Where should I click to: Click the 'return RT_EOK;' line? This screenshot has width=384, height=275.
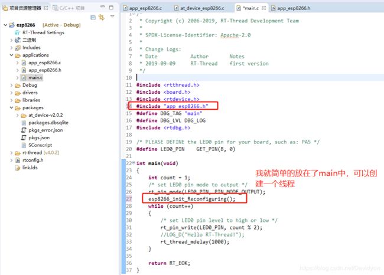click(x=169, y=263)
